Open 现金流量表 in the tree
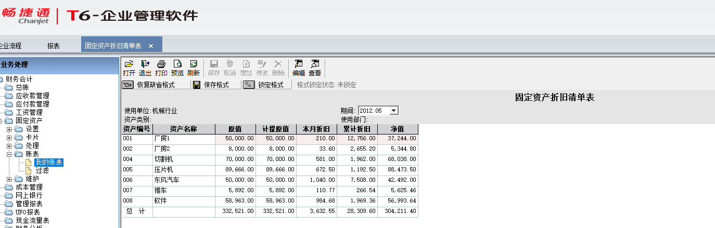 [x=32, y=220]
